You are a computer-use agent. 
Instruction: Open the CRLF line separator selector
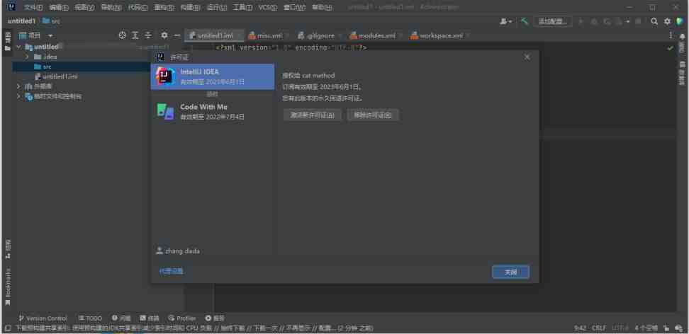(599, 328)
